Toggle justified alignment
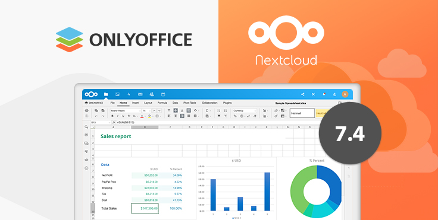The height and width of the screenshot is (220, 438). coord(189,116)
